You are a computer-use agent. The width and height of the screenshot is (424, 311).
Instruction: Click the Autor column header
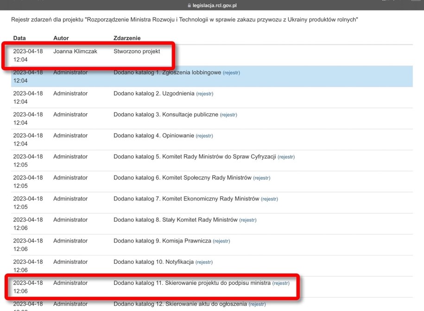click(x=61, y=38)
